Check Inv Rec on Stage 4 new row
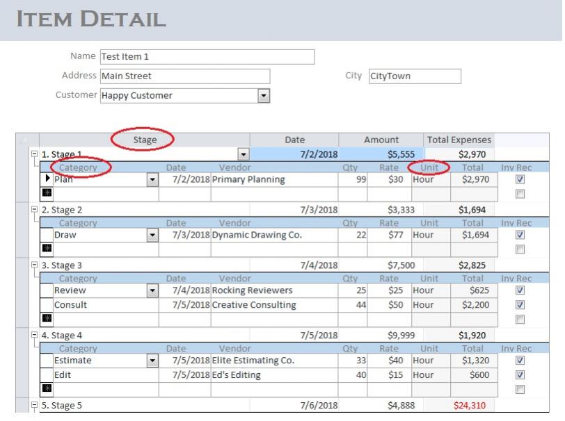 point(520,389)
